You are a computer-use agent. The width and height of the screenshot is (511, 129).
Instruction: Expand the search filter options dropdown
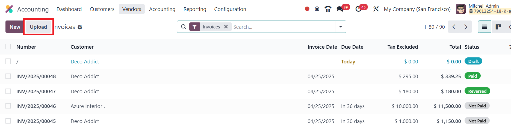(x=341, y=27)
